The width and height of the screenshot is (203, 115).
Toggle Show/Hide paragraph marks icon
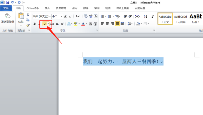[153, 16]
